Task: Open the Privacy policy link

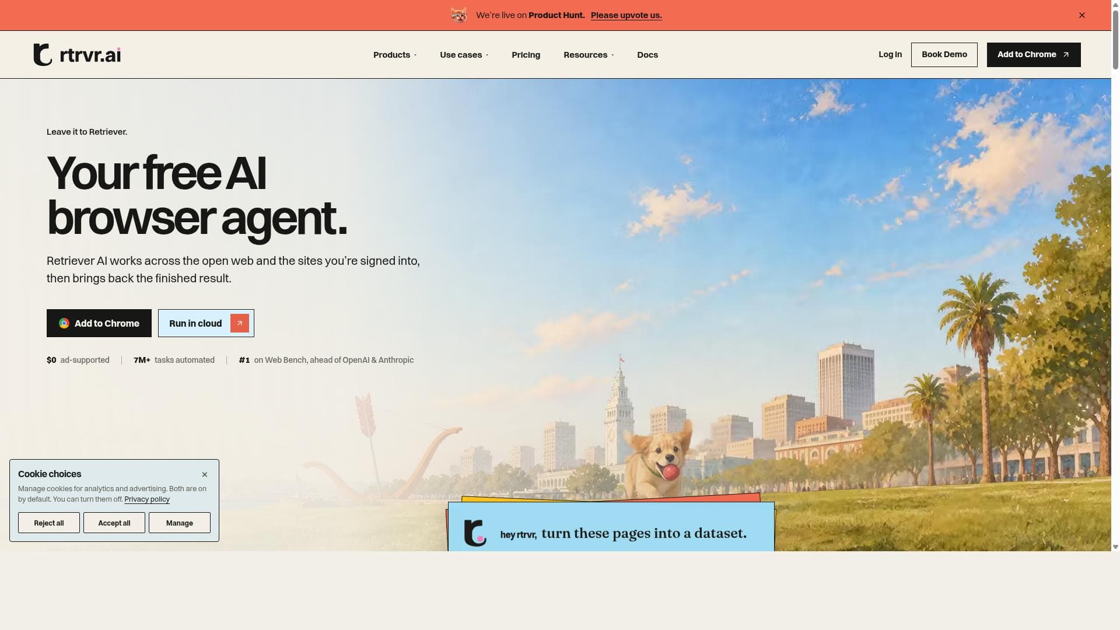Action: pyautogui.click(x=147, y=499)
